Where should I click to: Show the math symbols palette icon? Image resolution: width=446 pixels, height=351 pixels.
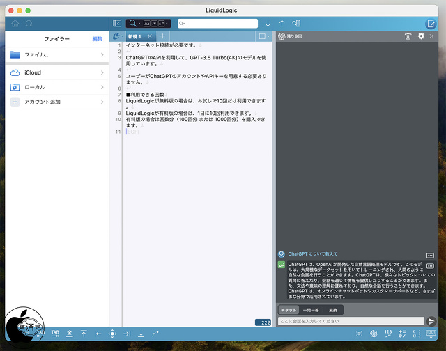click(402, 334)
